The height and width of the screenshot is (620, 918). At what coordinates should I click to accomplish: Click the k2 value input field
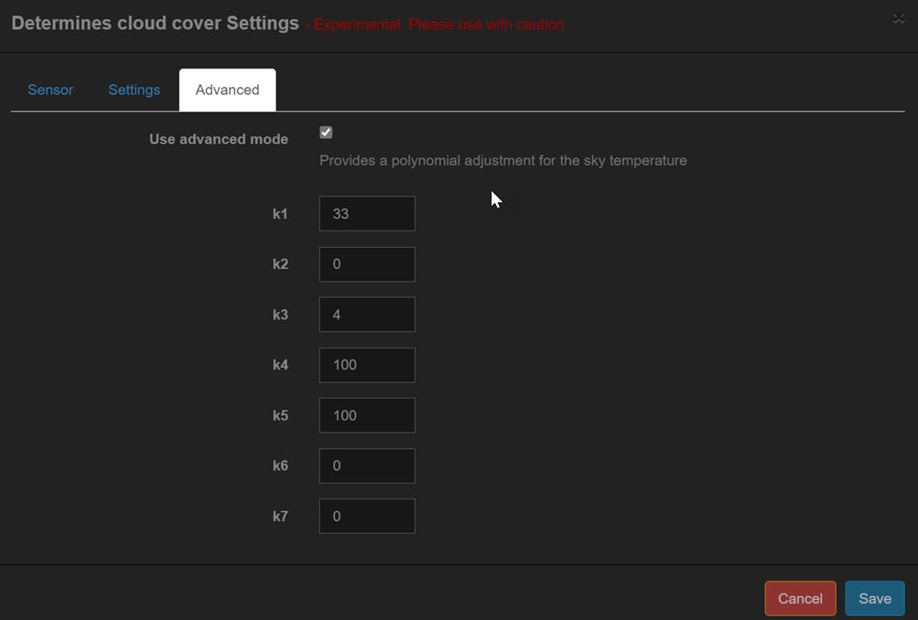click(366, 263)
